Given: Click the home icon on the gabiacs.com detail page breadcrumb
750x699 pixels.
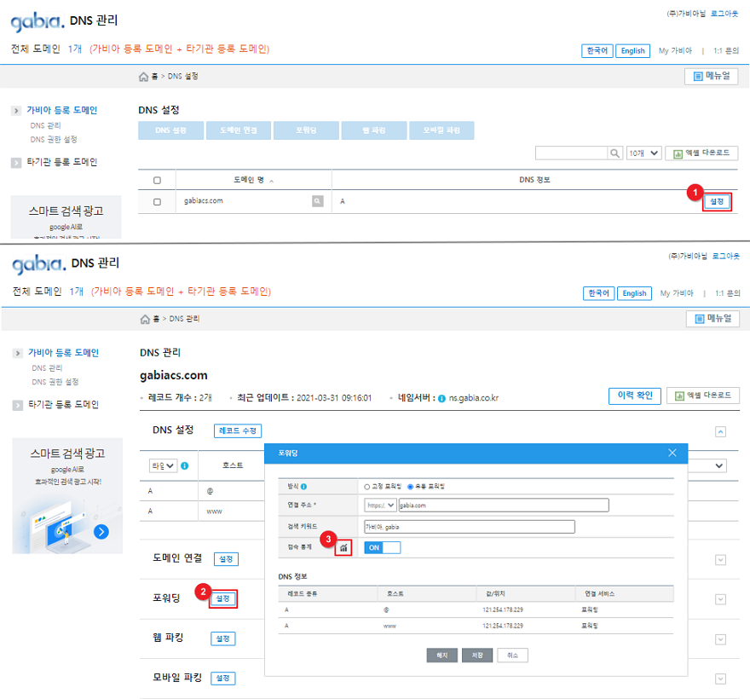Looking at the screenshot, I should pos(145,319).
